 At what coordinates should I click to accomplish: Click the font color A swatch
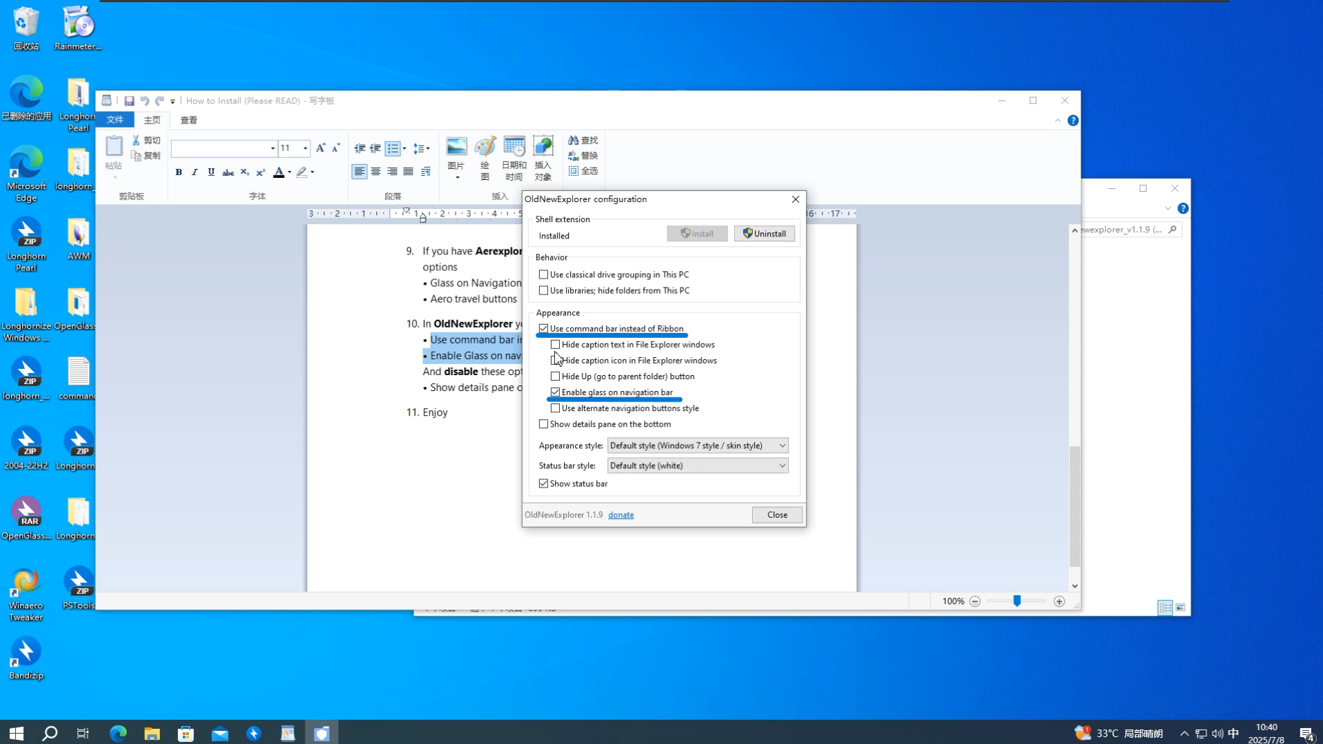click(x=279, y=172)
